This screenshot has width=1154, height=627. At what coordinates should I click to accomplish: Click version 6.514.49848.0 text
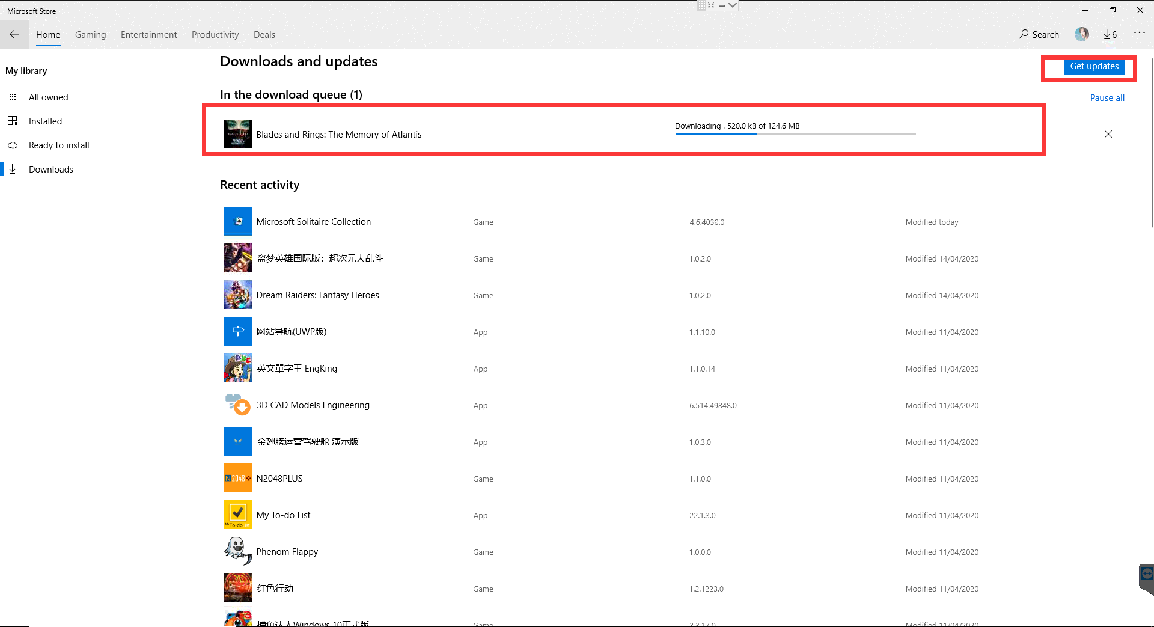click(713, 405)
